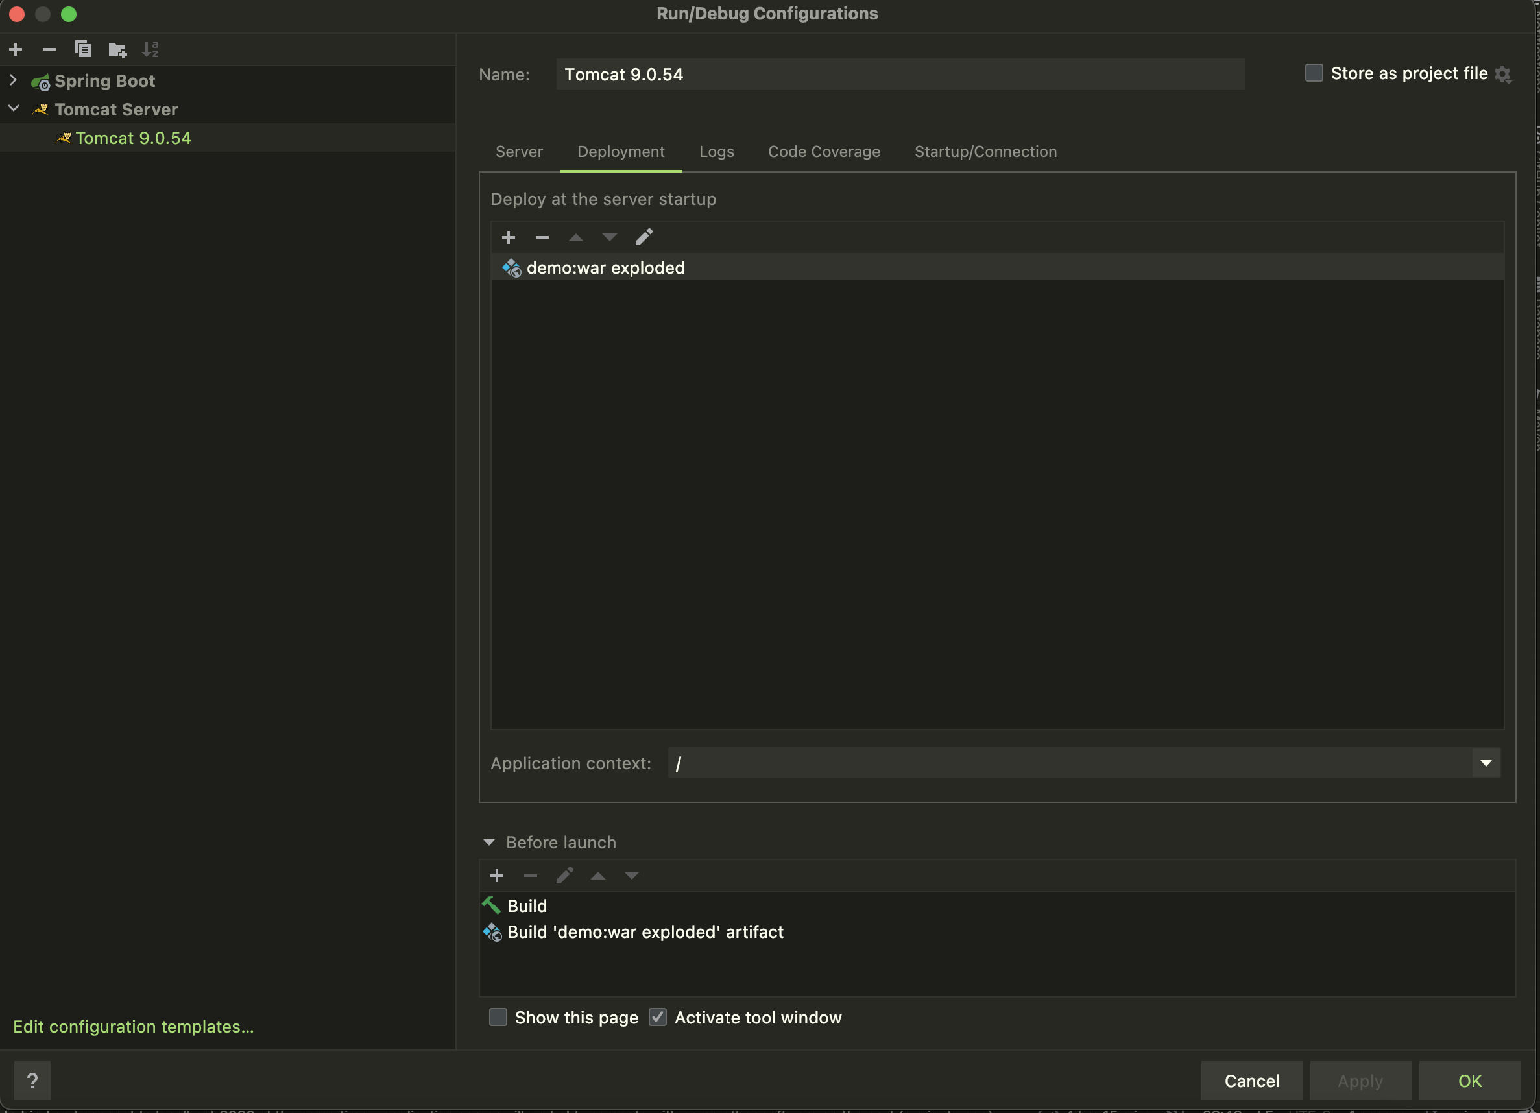1540x1113 pixels.
Task: Move deployment artifact up
Action: point(576,237)
